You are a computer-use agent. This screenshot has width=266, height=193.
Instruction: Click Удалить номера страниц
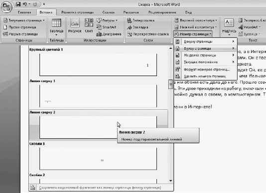[205, 76]
